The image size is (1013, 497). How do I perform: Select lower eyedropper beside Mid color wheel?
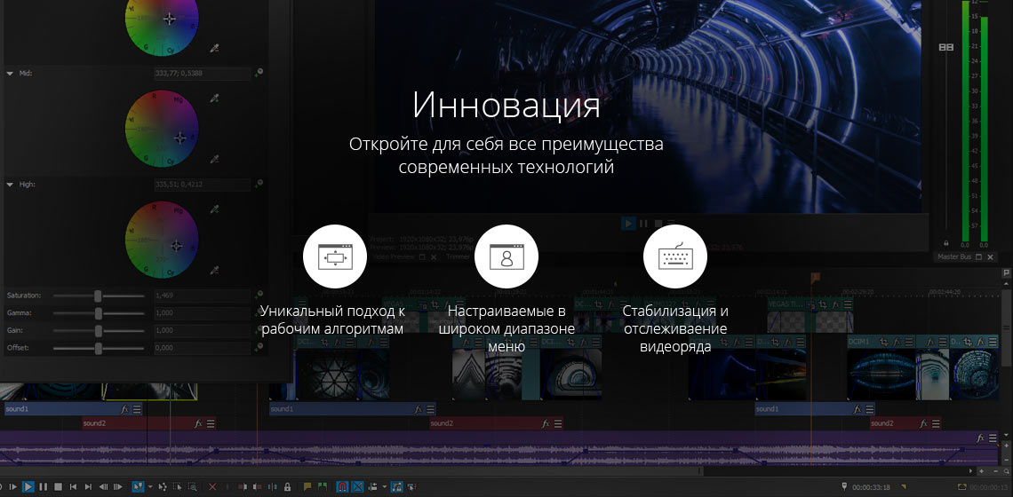point(214,159)
